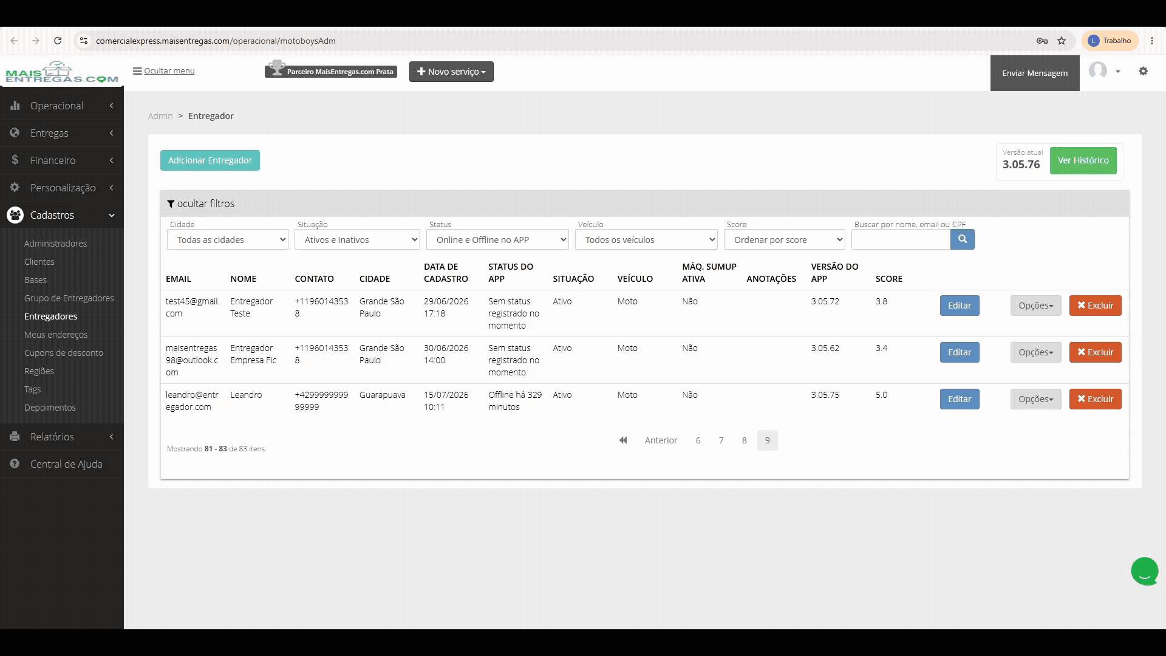The width and height of the screenshot is (1166, 656).
Task: Click the blue search magnifier icon
Action: point(963,239)
